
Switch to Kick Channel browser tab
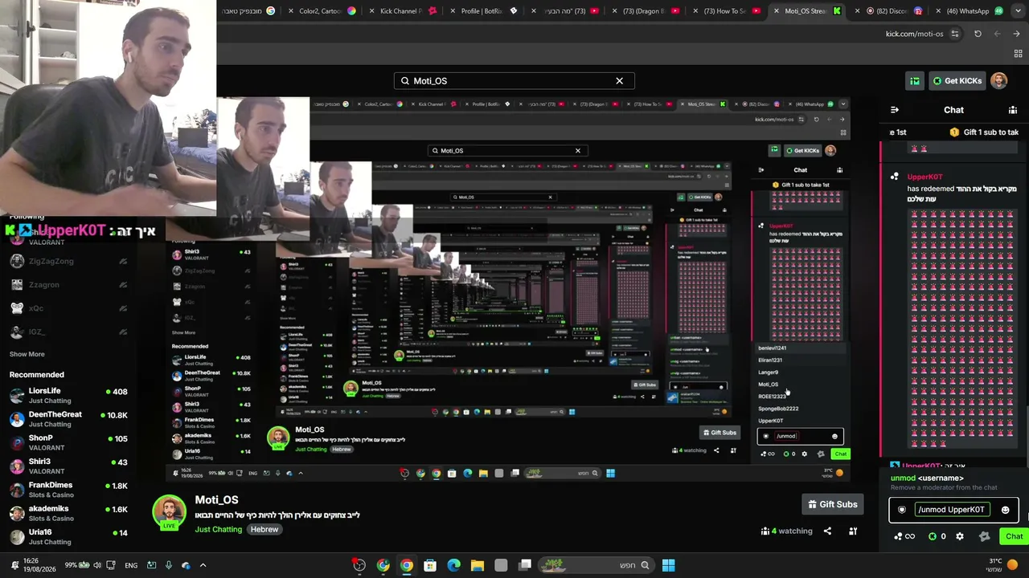click(x=402, y=11)
